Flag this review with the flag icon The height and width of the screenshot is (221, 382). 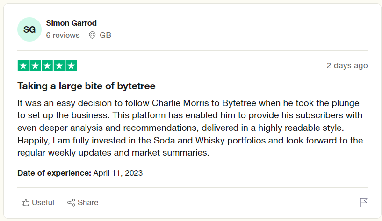363,202
